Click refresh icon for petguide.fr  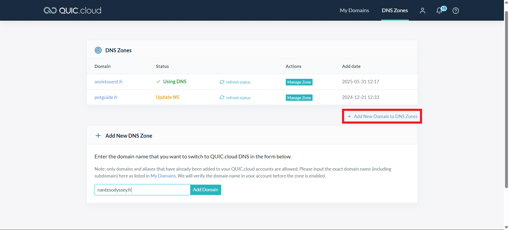tap(222, 98)
